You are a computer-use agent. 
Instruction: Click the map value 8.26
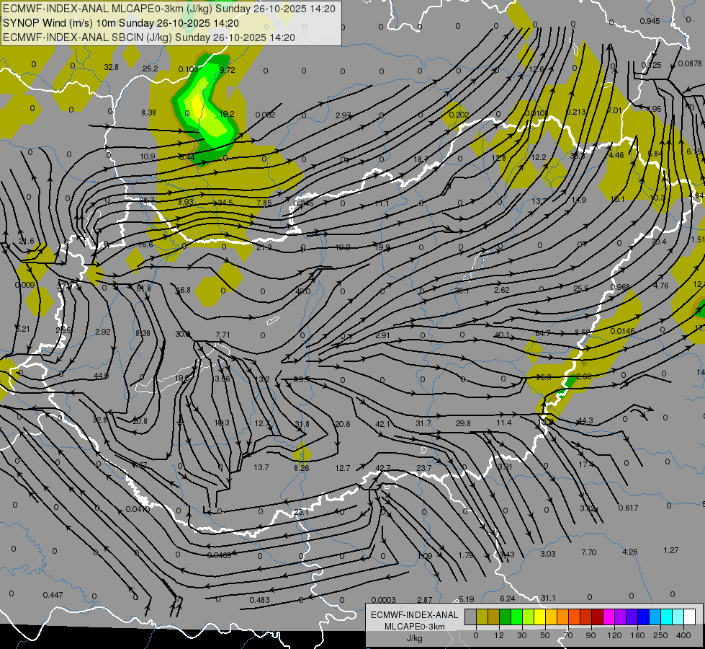coord(302,468)
